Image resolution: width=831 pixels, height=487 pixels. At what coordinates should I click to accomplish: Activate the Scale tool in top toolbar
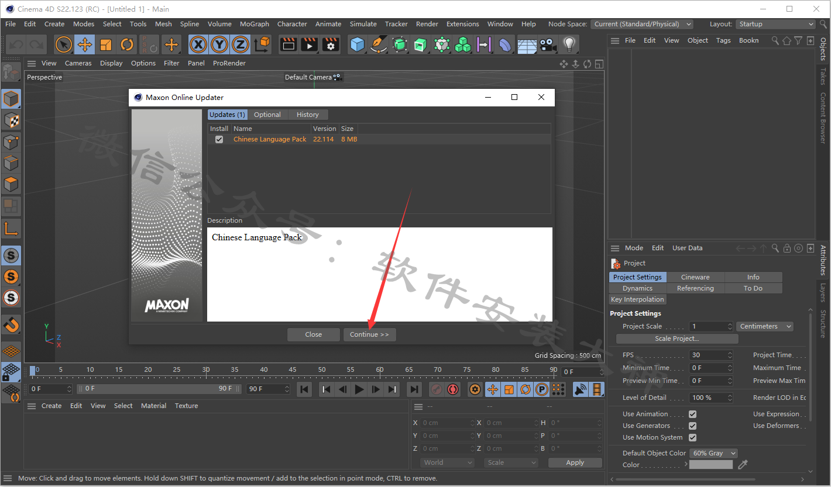tap(106, 44)
